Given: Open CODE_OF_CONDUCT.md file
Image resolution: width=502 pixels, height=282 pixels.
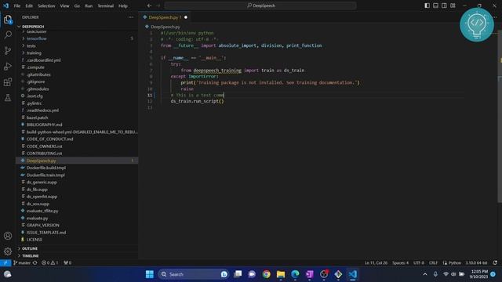Looking at the screenshot, I should [49, 139].
